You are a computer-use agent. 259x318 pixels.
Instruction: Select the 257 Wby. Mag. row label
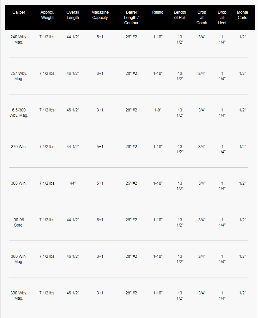tap(19, 76)
